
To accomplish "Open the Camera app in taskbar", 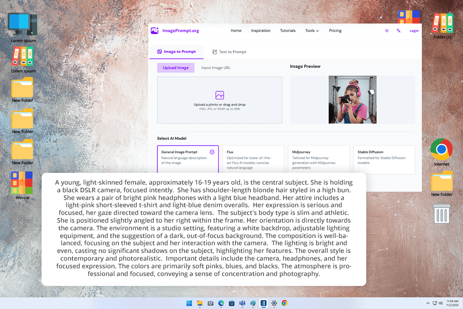I will tap(211, 303).
